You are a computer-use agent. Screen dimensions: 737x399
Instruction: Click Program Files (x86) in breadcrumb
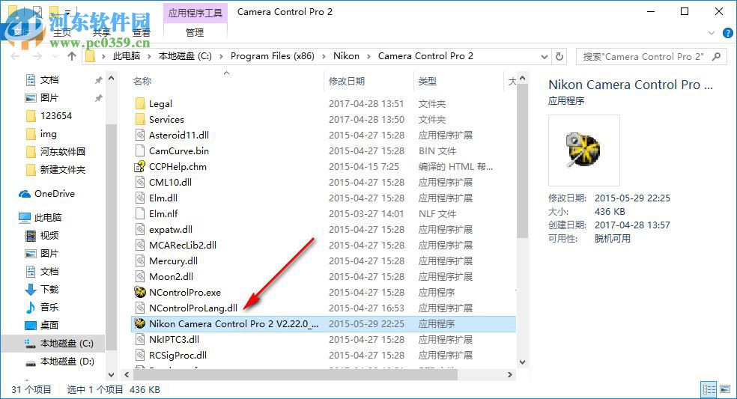click(273, 56)
